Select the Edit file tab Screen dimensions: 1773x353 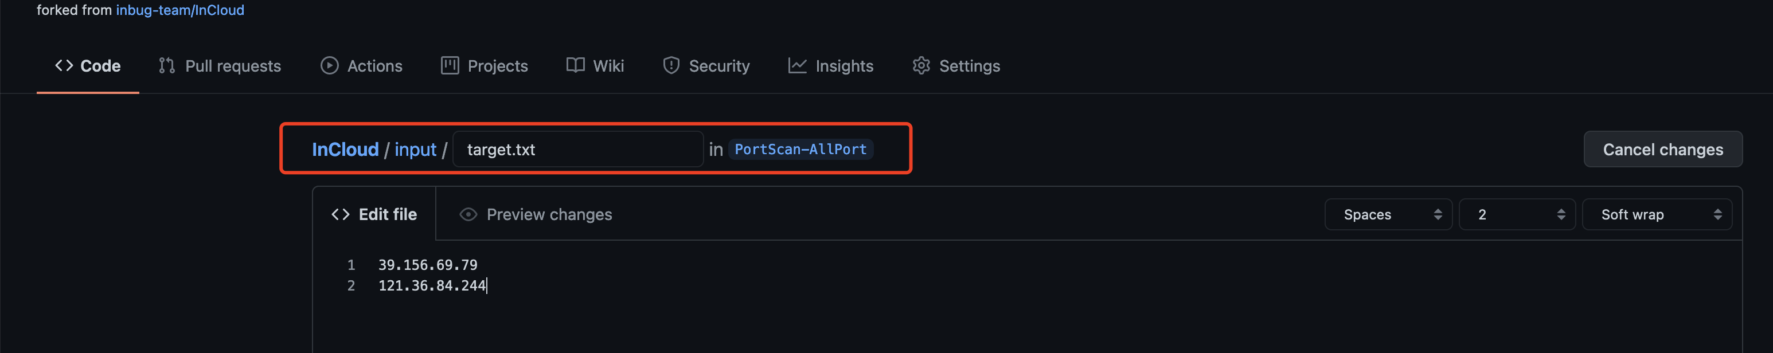(x=374, y=215)
